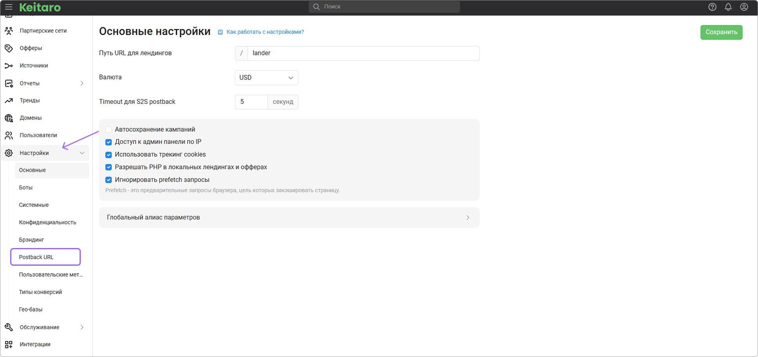758x357 pixels.
Task: Open Postback URL settings page
Action: (x=36, y=257)
